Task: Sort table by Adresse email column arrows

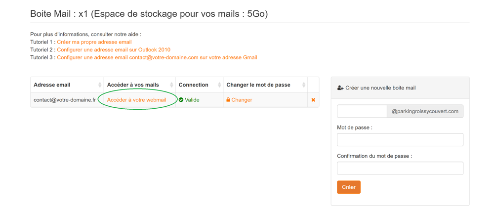Action: (x=100, y=85)
